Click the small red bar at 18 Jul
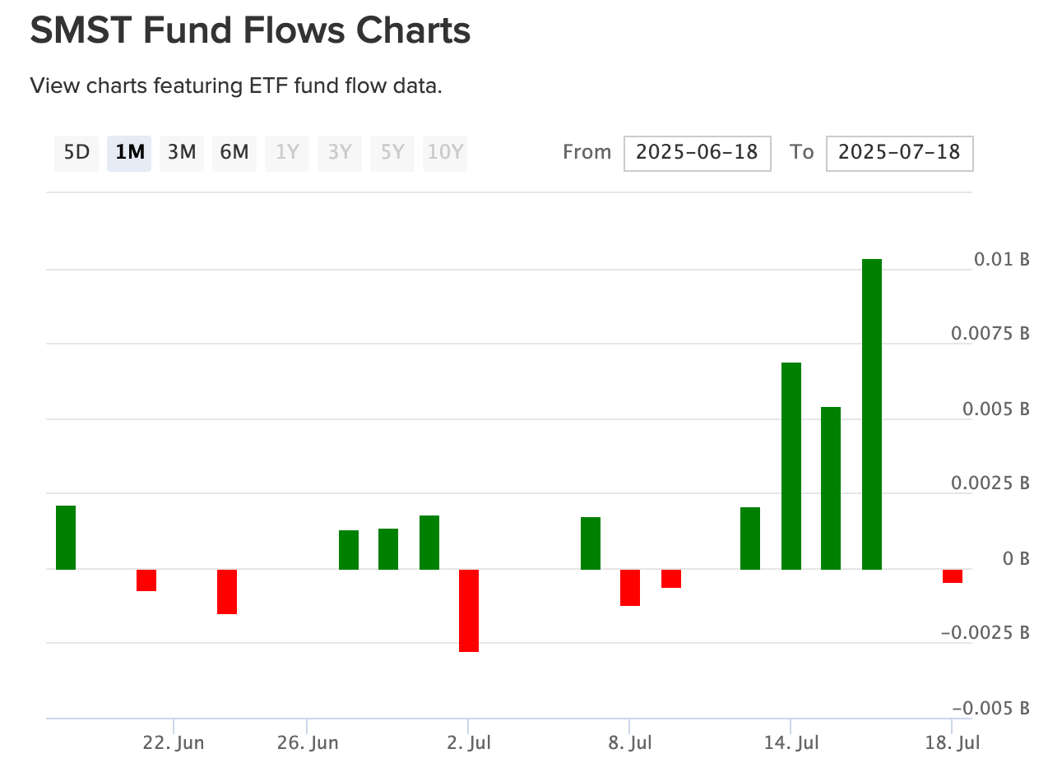The height and width of the screenshot is (772, 1048). pos(953,576)
